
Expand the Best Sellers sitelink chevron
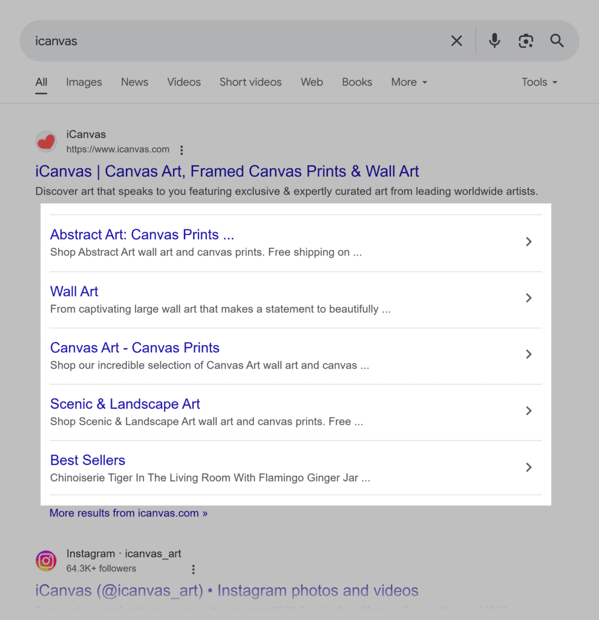(529, 467)
